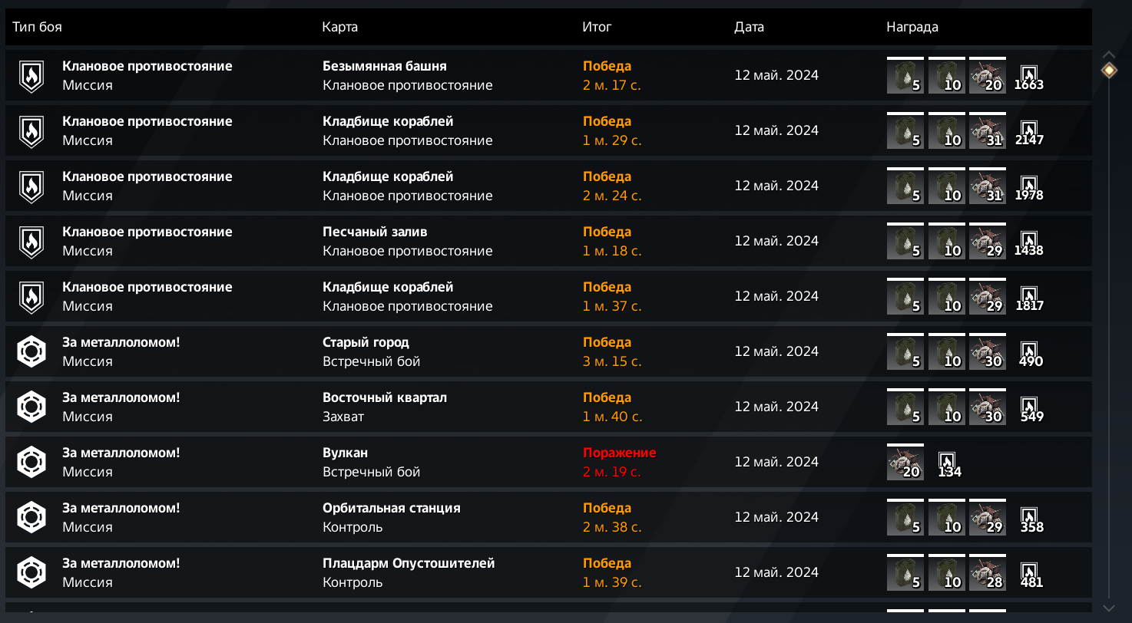Click the diamond-shaped scrollbar handle
The image size is (1132, 623).
click(x=1109, y=71)
